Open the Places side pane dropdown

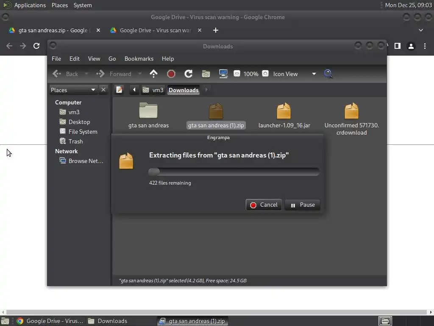[x=73, y=90]
